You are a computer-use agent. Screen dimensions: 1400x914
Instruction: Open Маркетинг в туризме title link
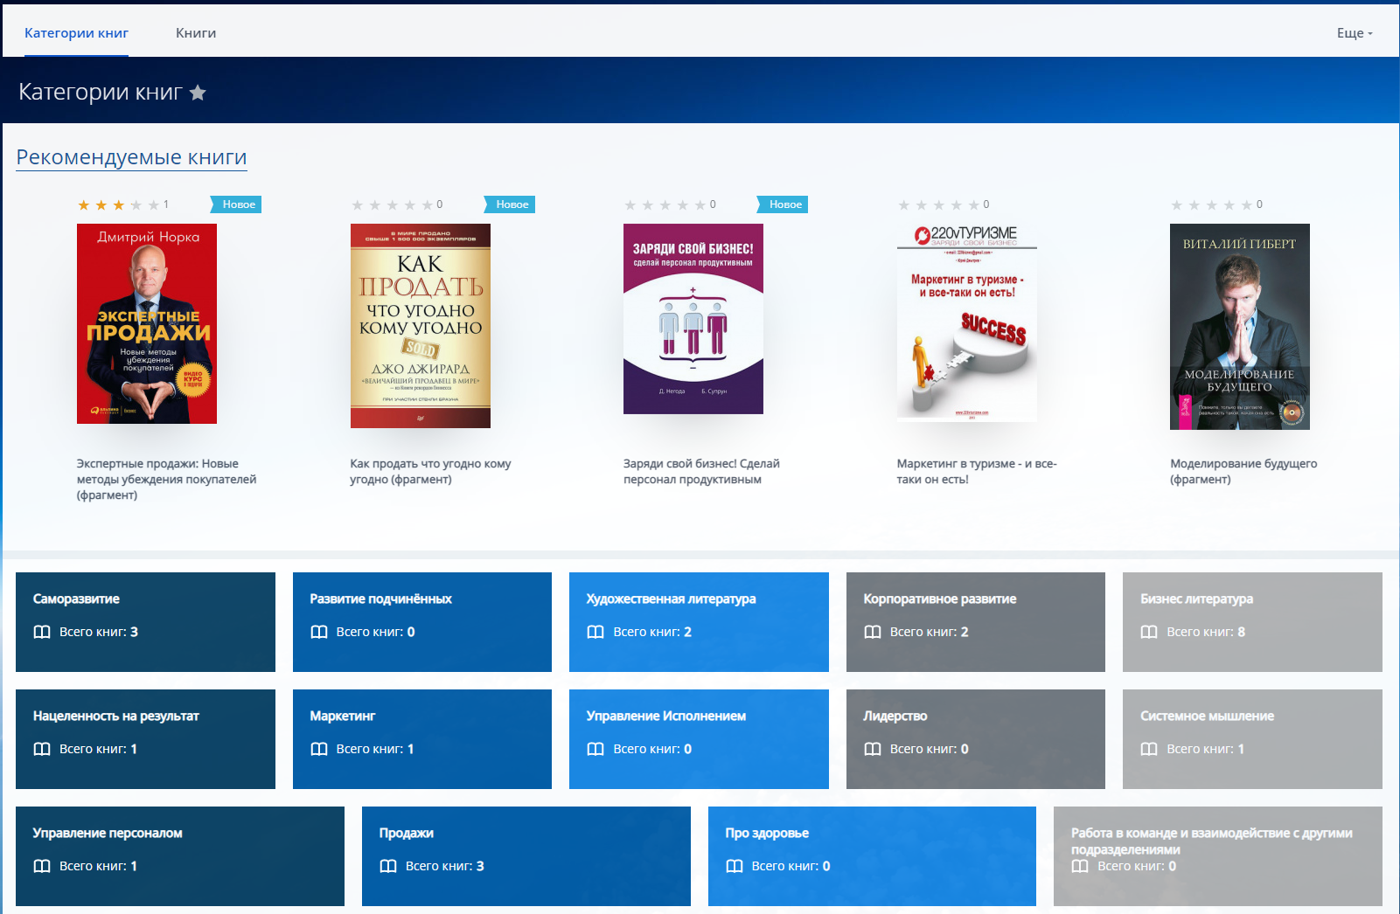(x=977, y=471)
